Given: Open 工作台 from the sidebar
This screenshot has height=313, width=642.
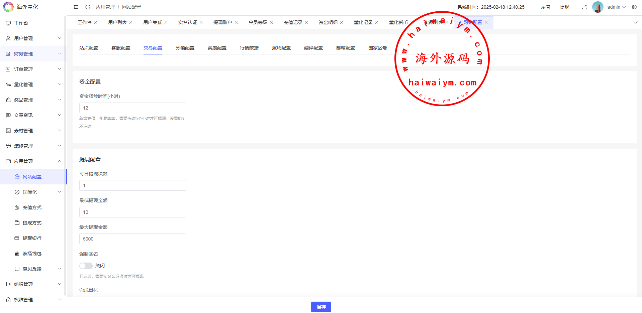Looking at the screenshot, I should click(21, 23).
